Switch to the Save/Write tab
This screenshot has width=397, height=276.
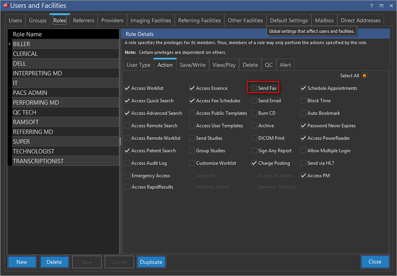tap(192, 65)
